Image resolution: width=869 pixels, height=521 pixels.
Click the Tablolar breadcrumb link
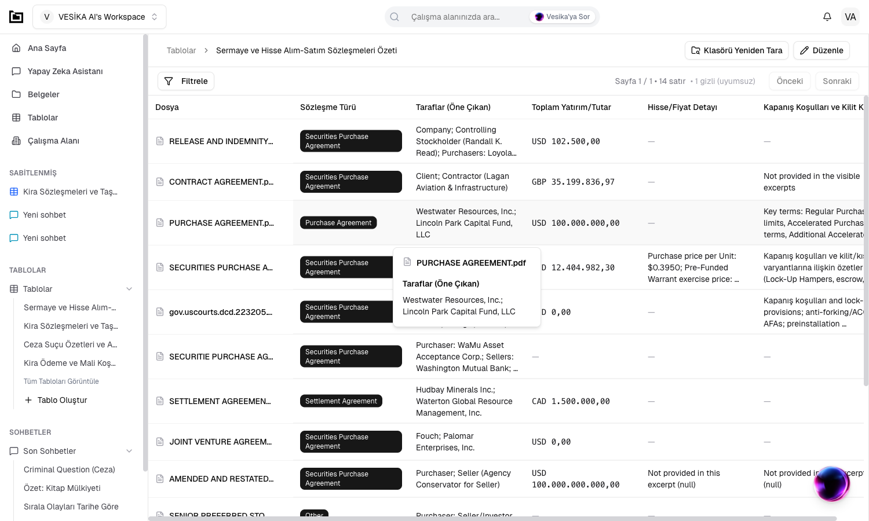tap(181, 50)
